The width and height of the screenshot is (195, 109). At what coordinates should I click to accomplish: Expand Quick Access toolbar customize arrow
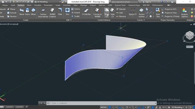66,2
